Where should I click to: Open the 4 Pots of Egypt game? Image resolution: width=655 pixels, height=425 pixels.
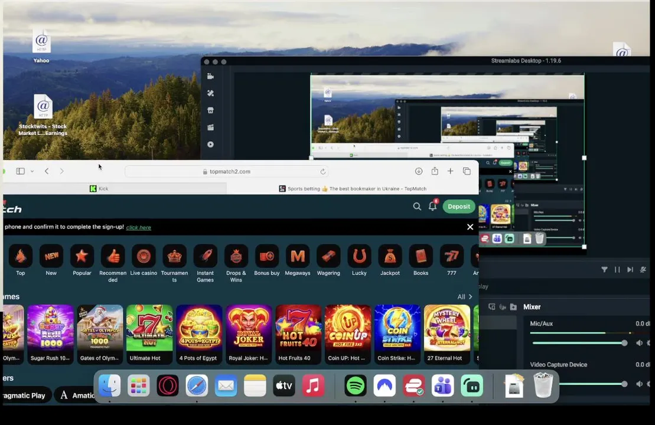pos(199,334)
